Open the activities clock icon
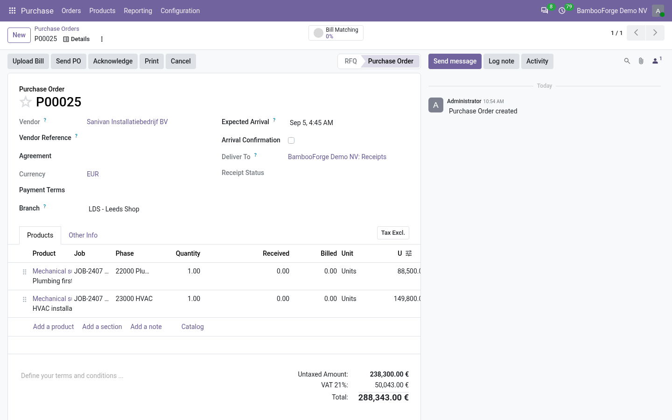This screenshot has height=420, width=672. click(x=562, y=11)
